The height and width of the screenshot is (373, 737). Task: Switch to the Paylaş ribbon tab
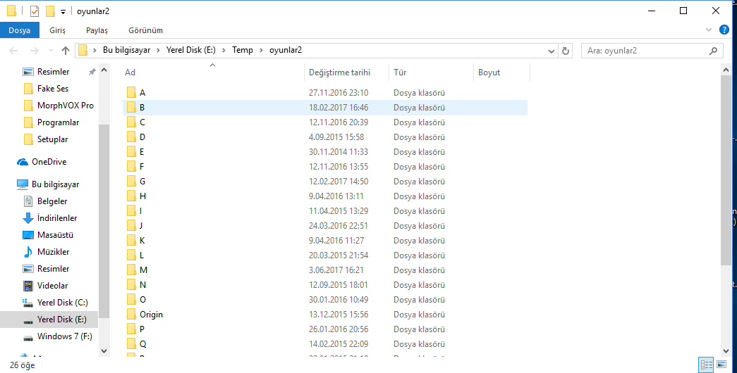[x=97, y=30]
